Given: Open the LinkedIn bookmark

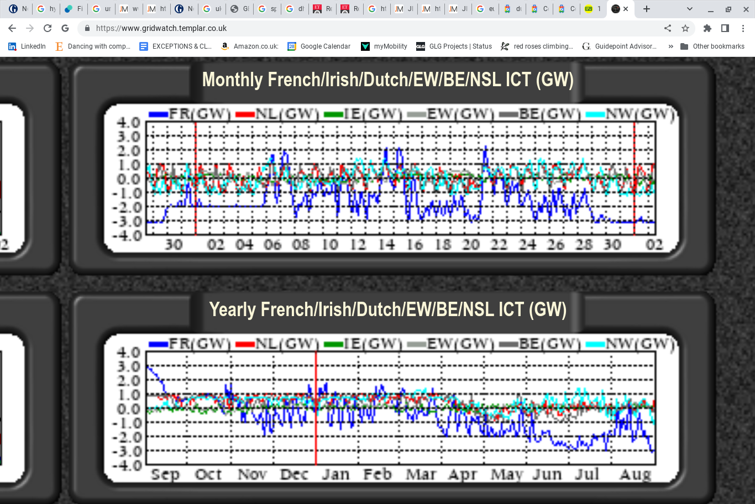Looking at the screenshot, I should (x=27, y=46).
